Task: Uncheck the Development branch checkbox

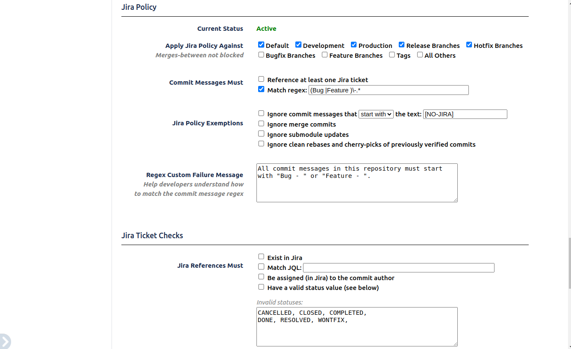Action: coord(298,44)
